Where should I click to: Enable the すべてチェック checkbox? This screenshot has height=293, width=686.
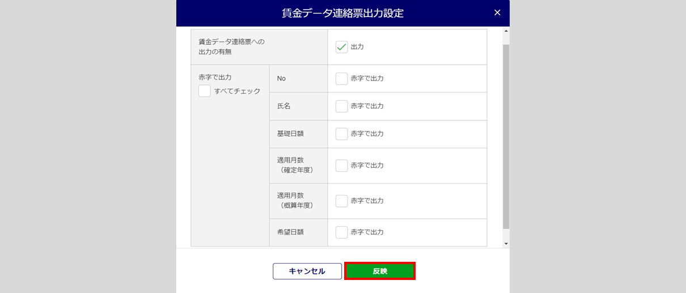tap(205, 91)
